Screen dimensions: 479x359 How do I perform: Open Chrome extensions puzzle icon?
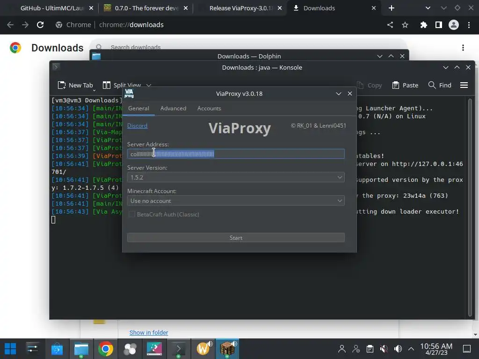tap(424, 25)
